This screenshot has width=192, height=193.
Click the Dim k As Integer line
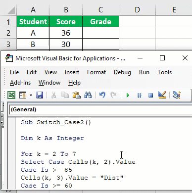[52, 138]
